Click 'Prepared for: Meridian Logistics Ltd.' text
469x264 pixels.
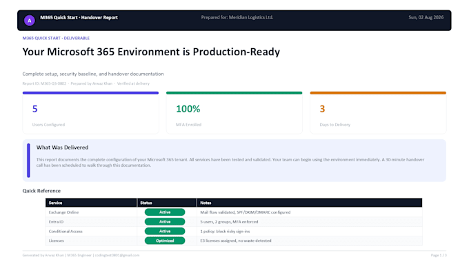(x=237, y=17)
